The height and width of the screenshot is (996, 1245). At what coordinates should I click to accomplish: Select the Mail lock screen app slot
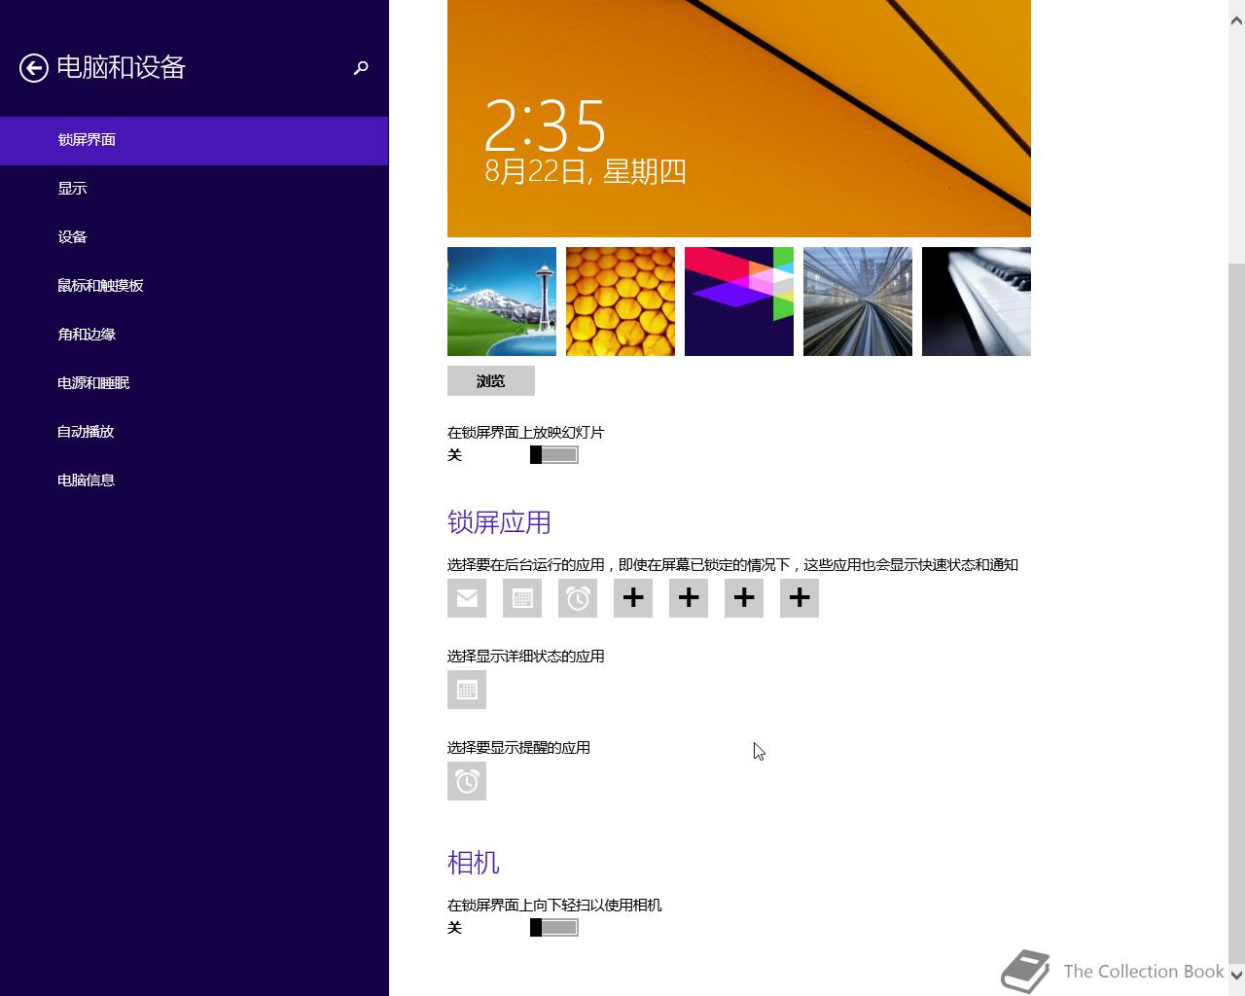tap(467, 598)
